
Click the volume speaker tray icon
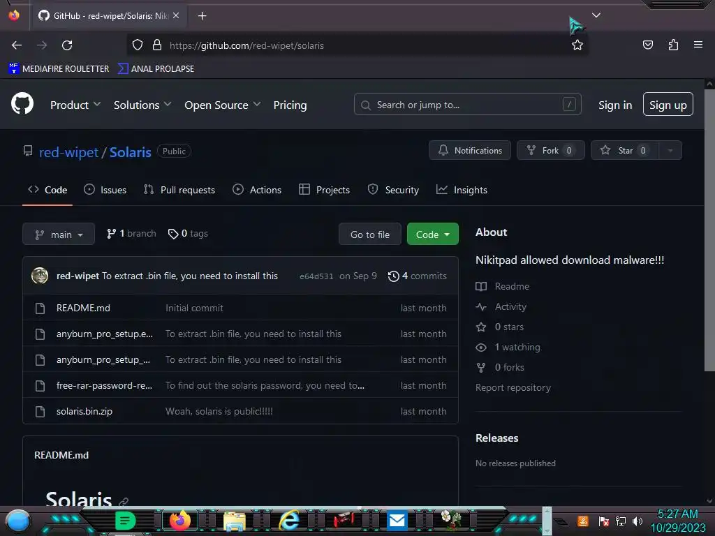click(637, 521)
